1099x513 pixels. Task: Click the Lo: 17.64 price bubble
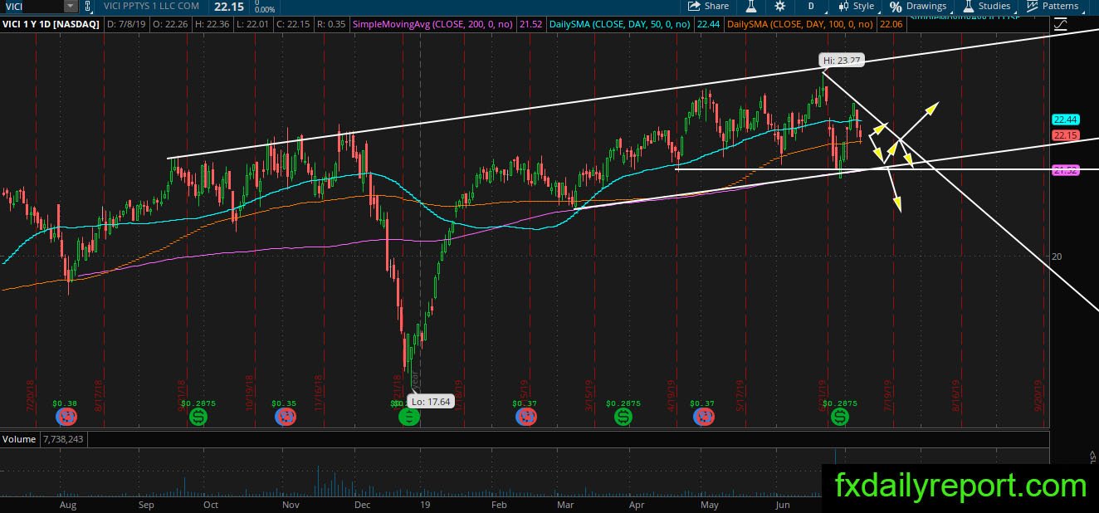pos(431,401)
